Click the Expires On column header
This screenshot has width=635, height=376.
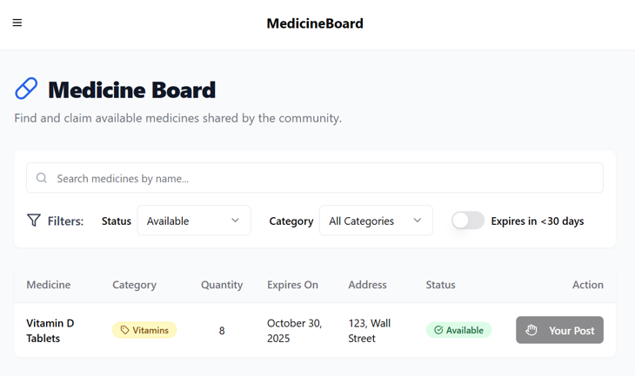click(x=292, y=285)
